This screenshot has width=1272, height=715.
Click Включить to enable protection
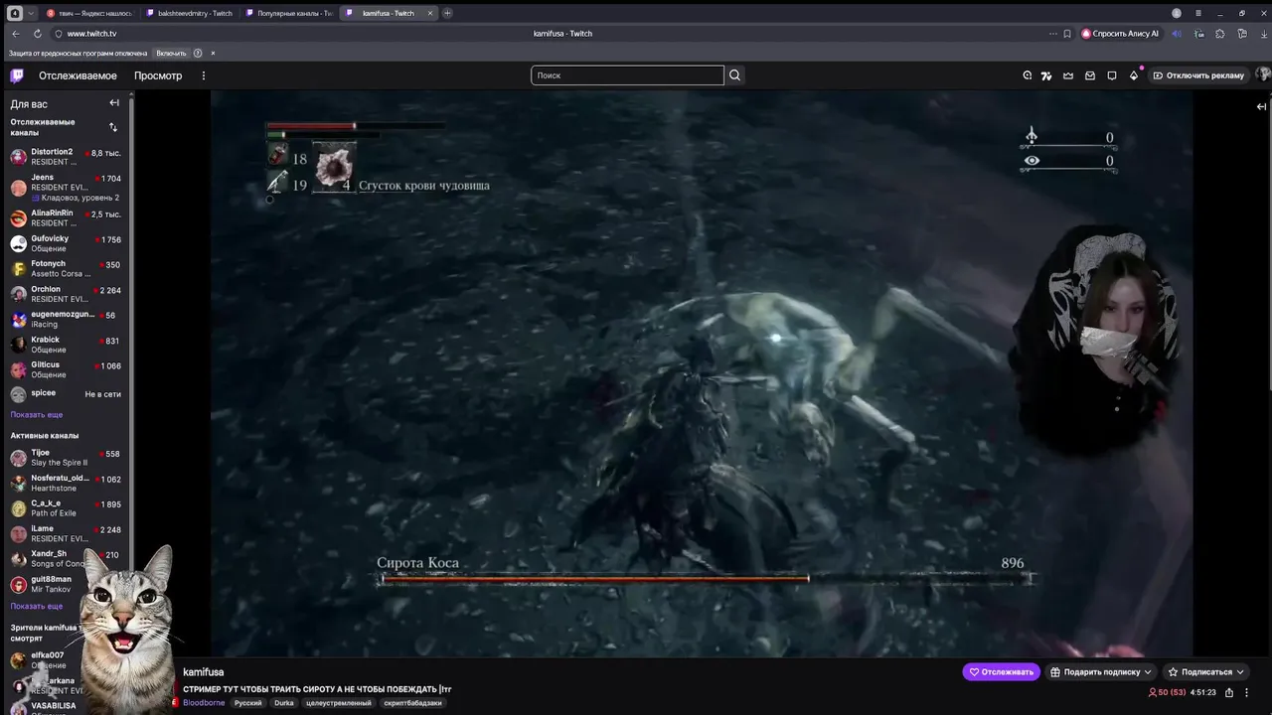[171, 53]
